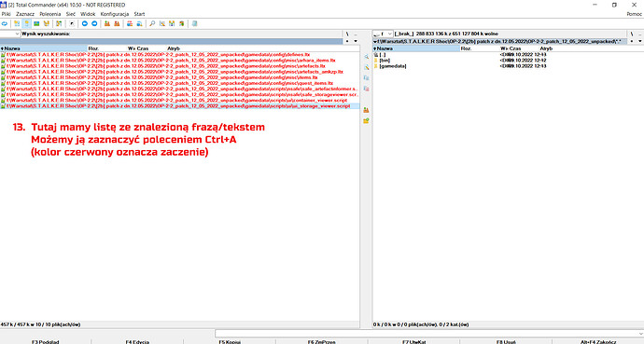
Task: Sort left panel by Nazwa column
Action: pos(44,48)
